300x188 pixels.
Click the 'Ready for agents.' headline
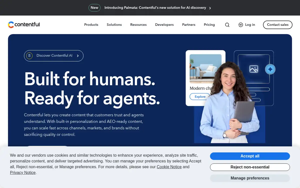click(92, 98)
